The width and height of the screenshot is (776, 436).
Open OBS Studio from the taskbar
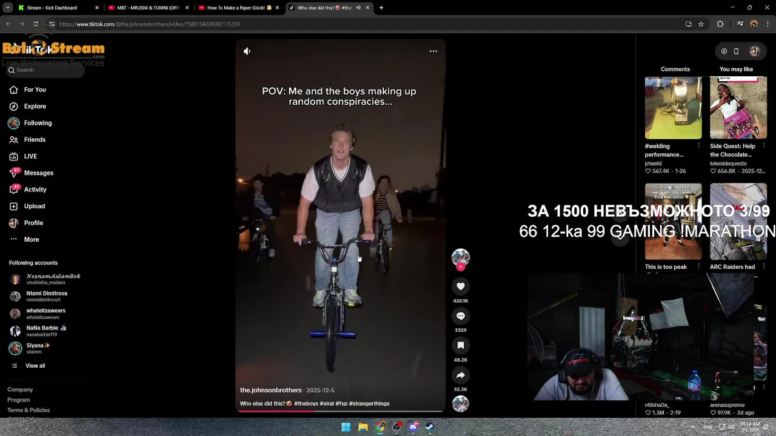coord(396,427)
